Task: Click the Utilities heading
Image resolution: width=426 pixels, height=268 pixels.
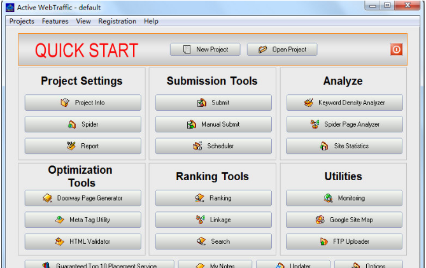Action: (343, 176)
